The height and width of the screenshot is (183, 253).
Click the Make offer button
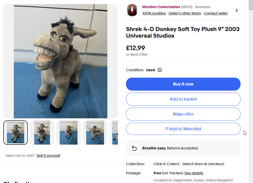[x=183, y=114]
